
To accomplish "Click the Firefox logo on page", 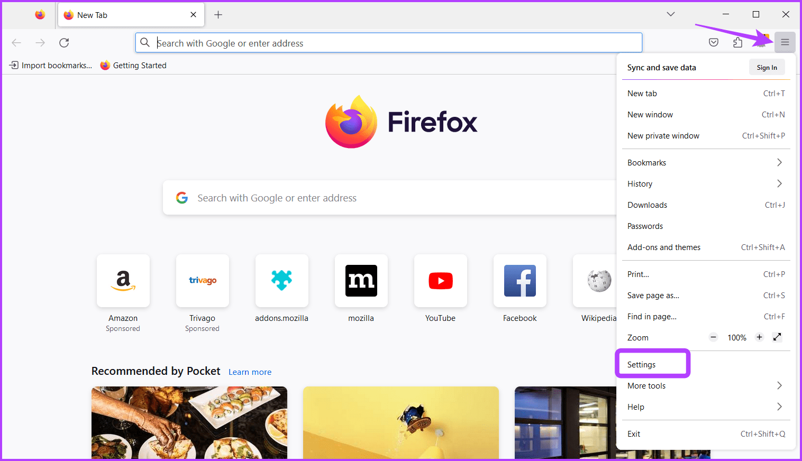I will (401, 122).
